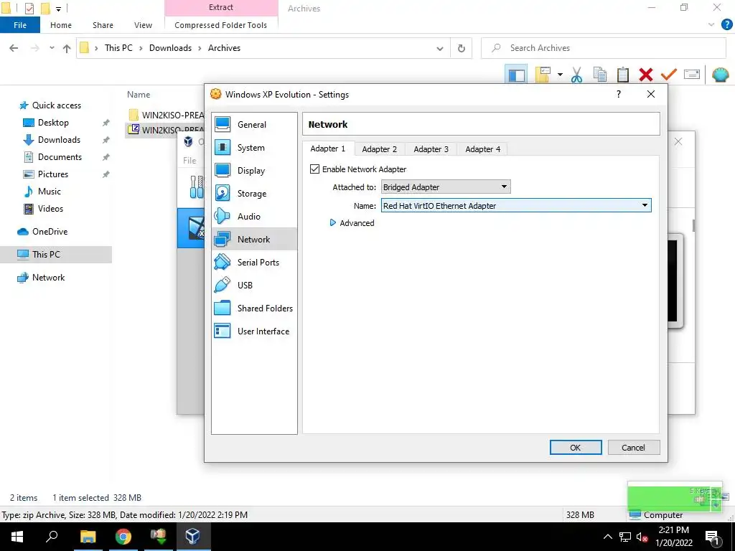The image size is (735, 551).
Task: Open recent locations dropdown arrow
Action: tap(52, 48)
